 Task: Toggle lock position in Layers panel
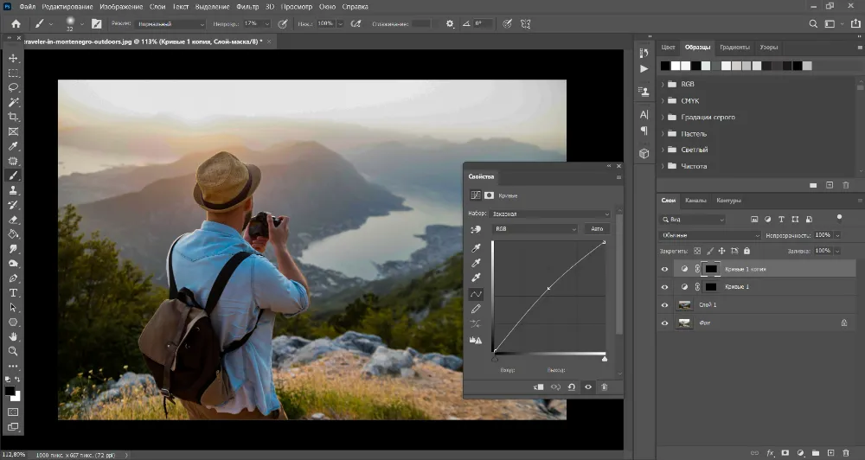(x=721, y=251)
